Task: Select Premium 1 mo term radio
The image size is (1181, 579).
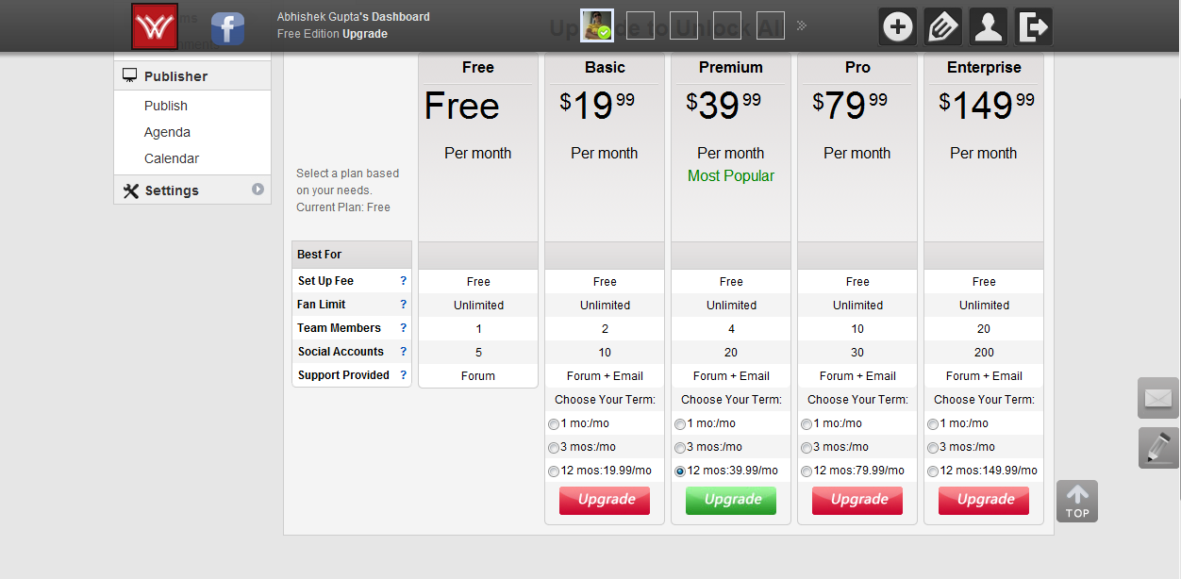Action: [680, 424]
